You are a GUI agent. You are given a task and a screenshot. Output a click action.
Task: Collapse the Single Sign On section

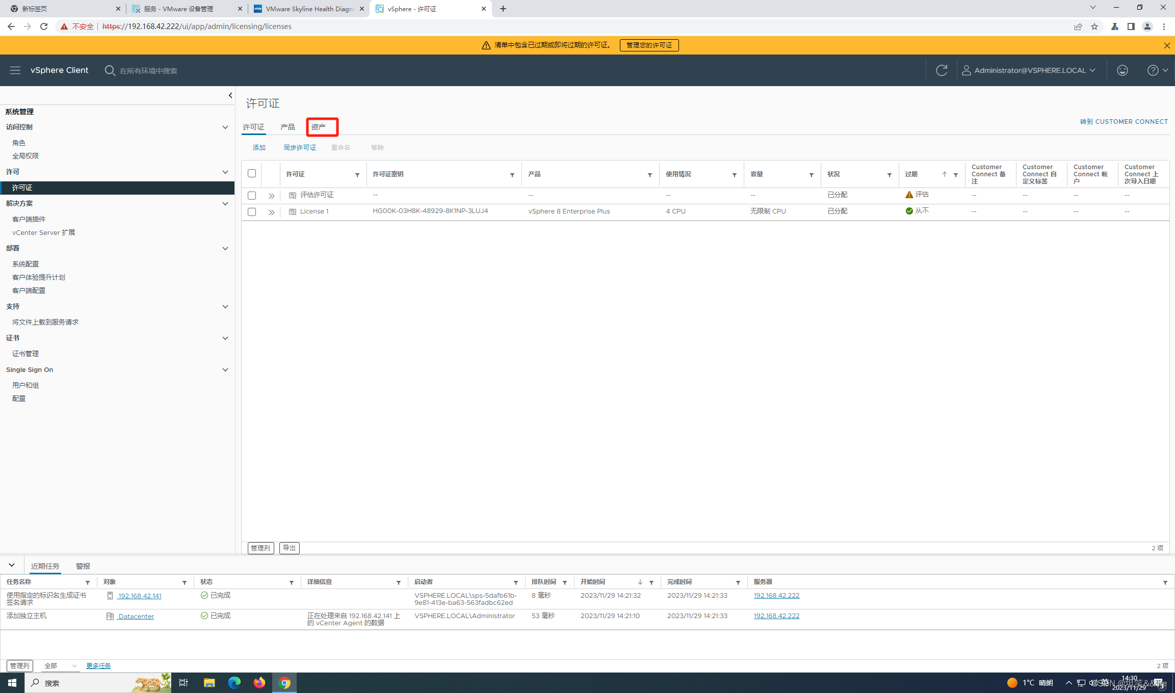point(225,370)
